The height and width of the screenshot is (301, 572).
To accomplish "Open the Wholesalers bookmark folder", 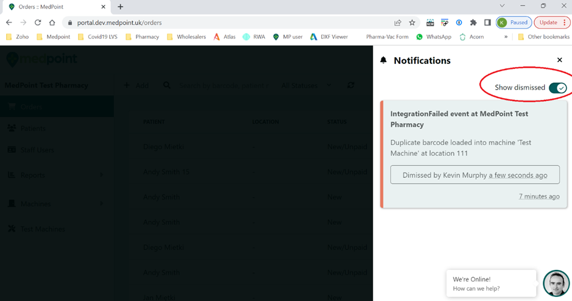I will pyautogui.click(x=186, y=37).
